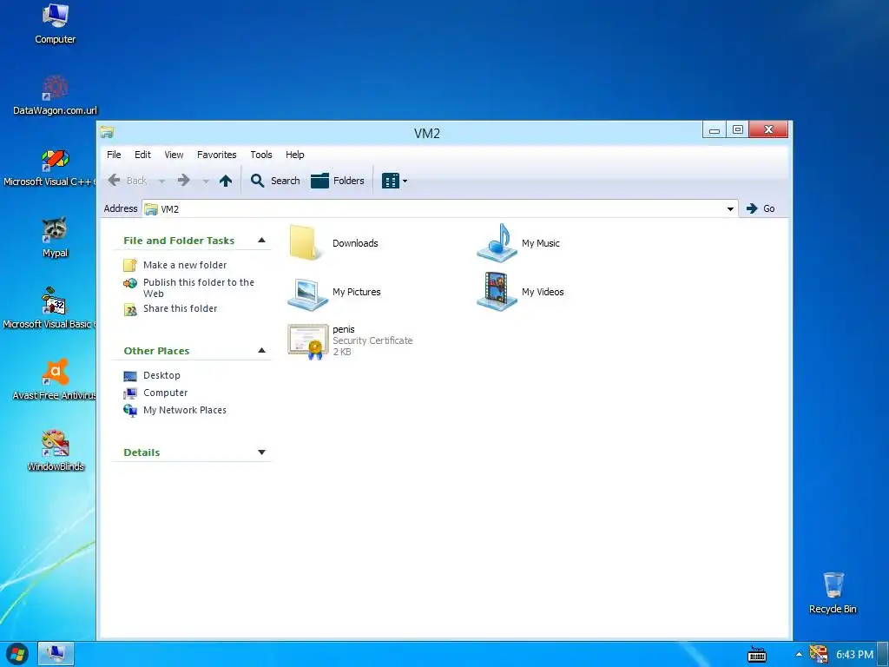889x667 pixels.
Task: Open the Favorites menu
Action: click(x=216, y=155)
